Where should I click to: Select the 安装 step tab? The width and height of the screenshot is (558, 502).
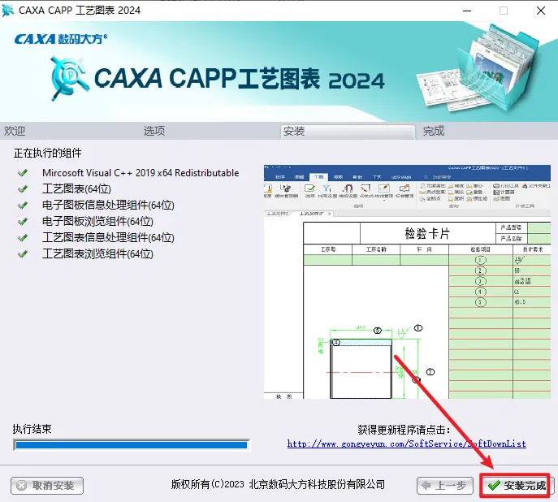point(348,132)
